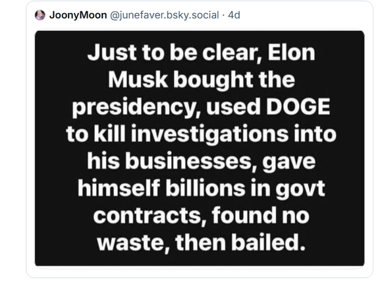Click 'to kill investigations into' line

point(202,134)
